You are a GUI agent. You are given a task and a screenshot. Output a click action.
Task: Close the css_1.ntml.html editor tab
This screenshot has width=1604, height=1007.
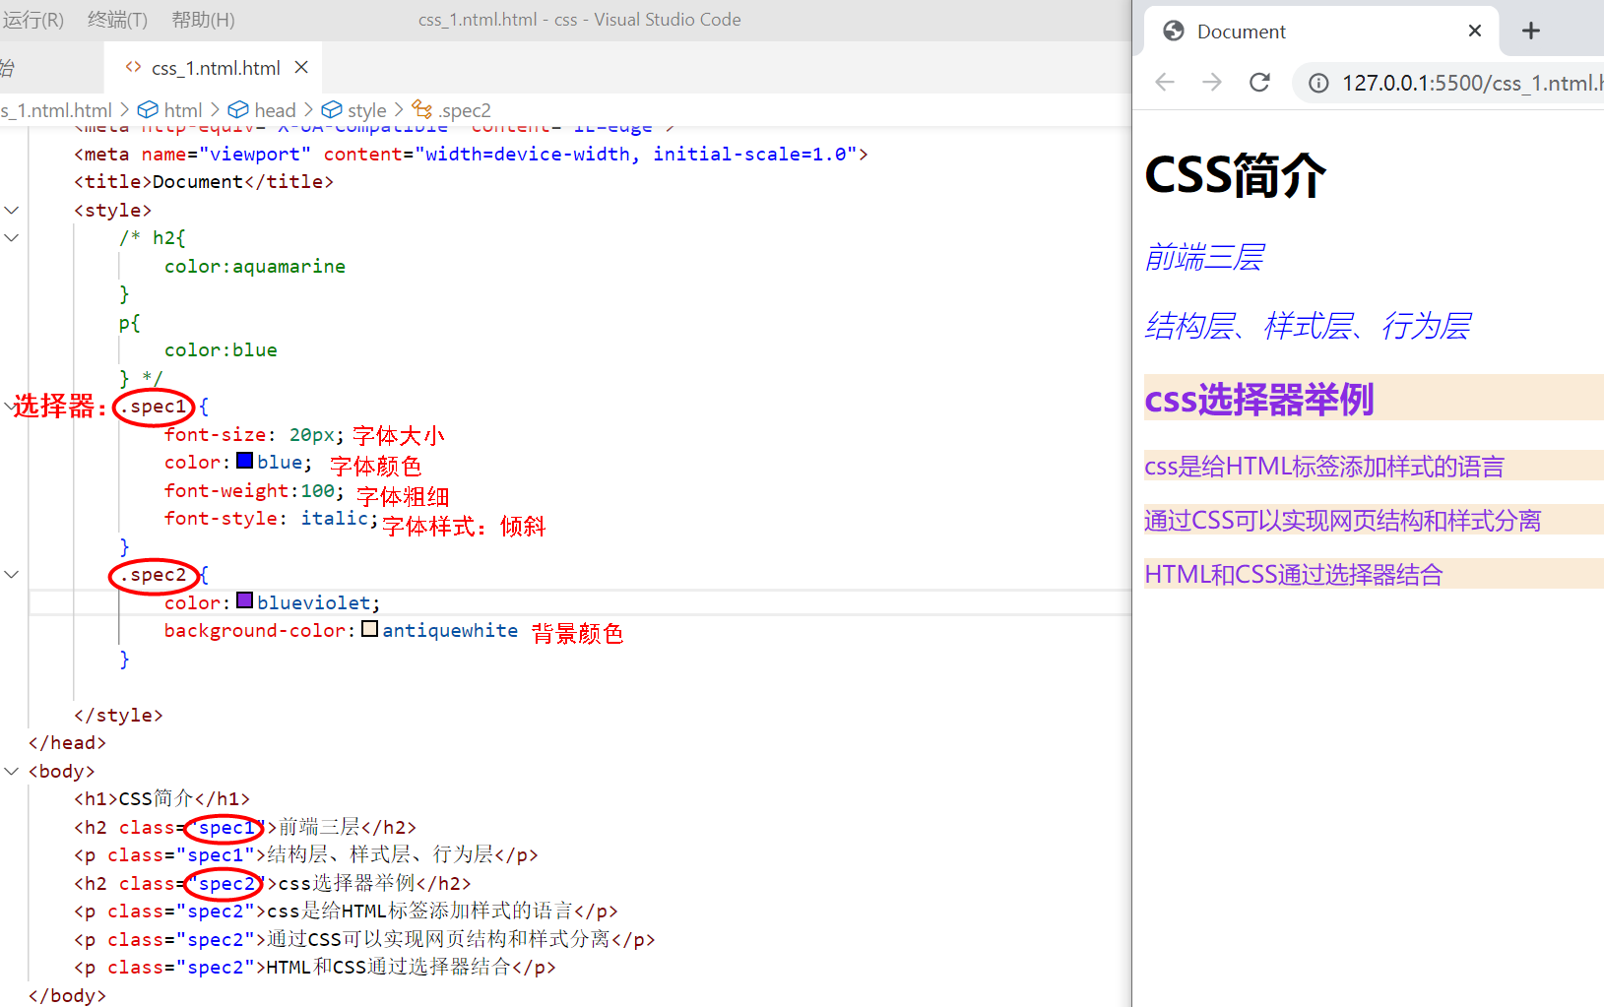300,67
